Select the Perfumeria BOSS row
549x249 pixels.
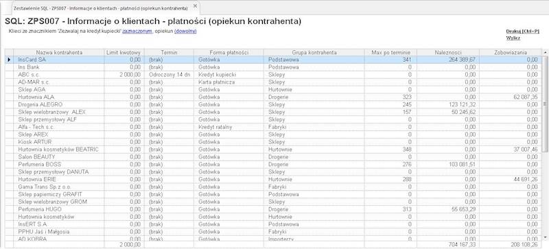click(273, 164)
